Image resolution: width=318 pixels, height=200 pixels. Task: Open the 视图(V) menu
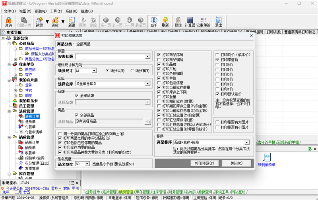click(25, 12)
